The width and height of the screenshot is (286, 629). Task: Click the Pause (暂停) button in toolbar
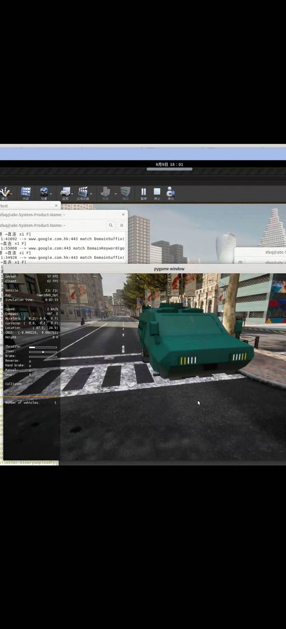click(143, 192)
